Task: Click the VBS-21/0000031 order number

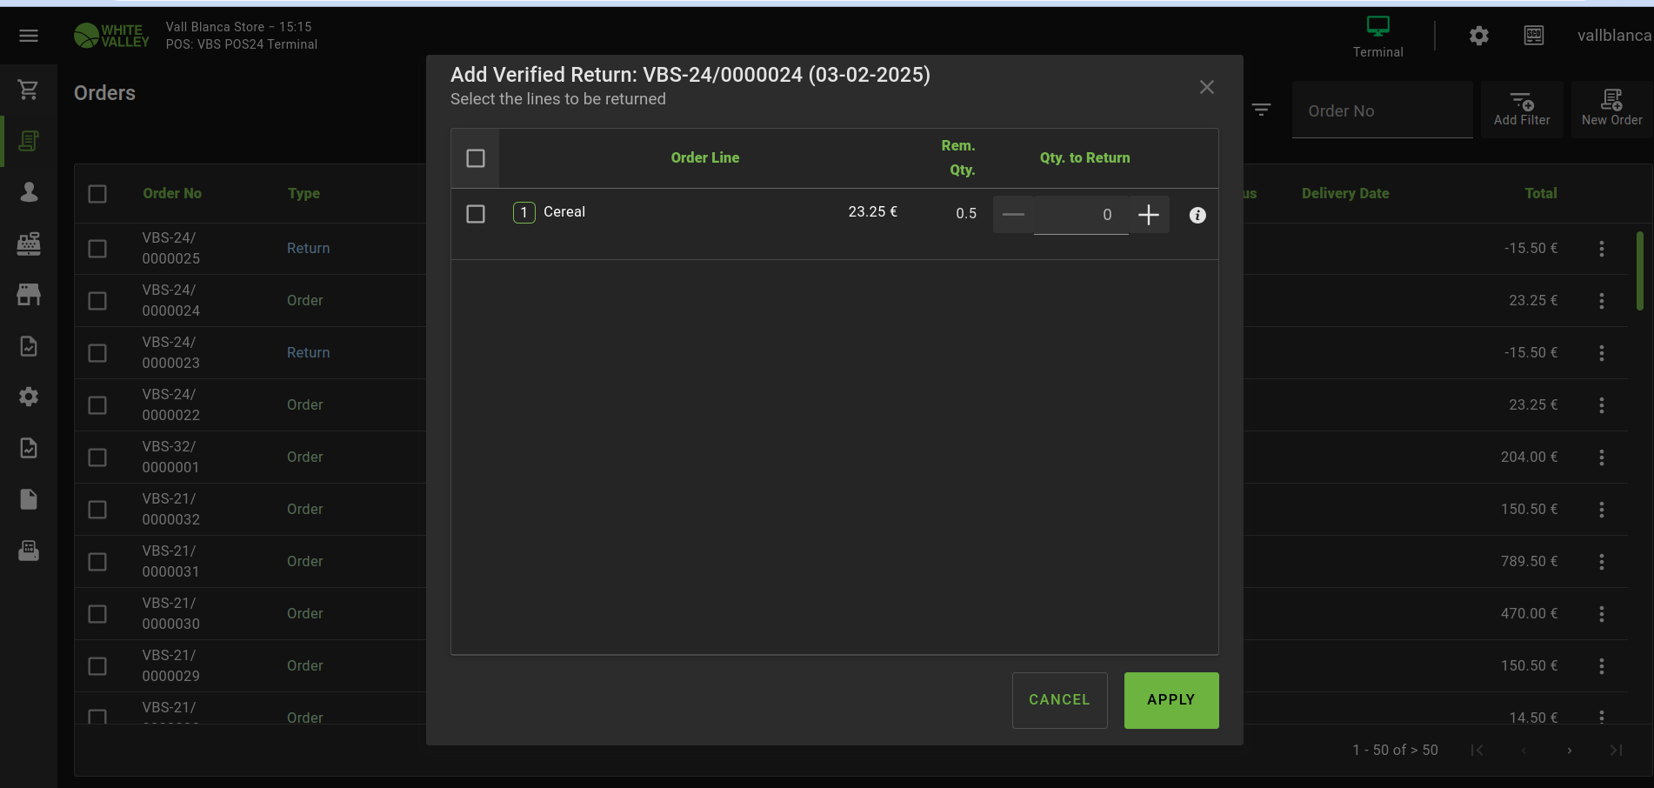Action: [x=170, y=562]
